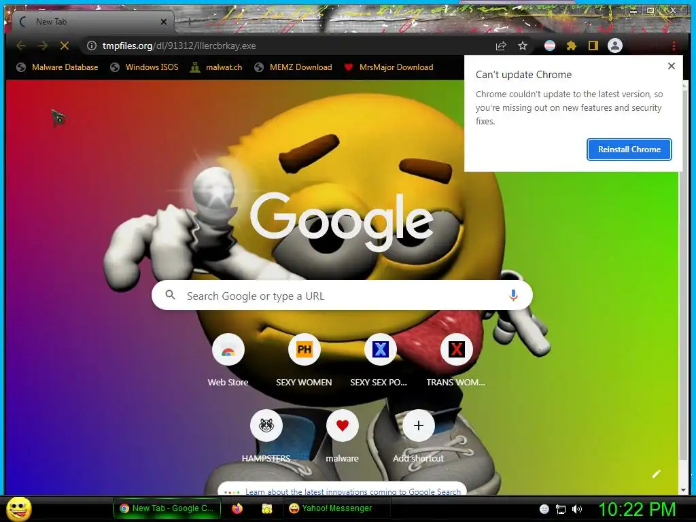Open the latest innovations Google Search link

353,491
